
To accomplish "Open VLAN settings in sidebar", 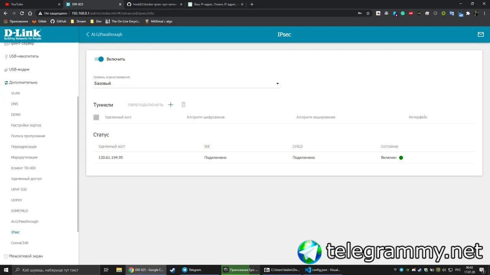I will pyautogui.click(x=15, y=93).
